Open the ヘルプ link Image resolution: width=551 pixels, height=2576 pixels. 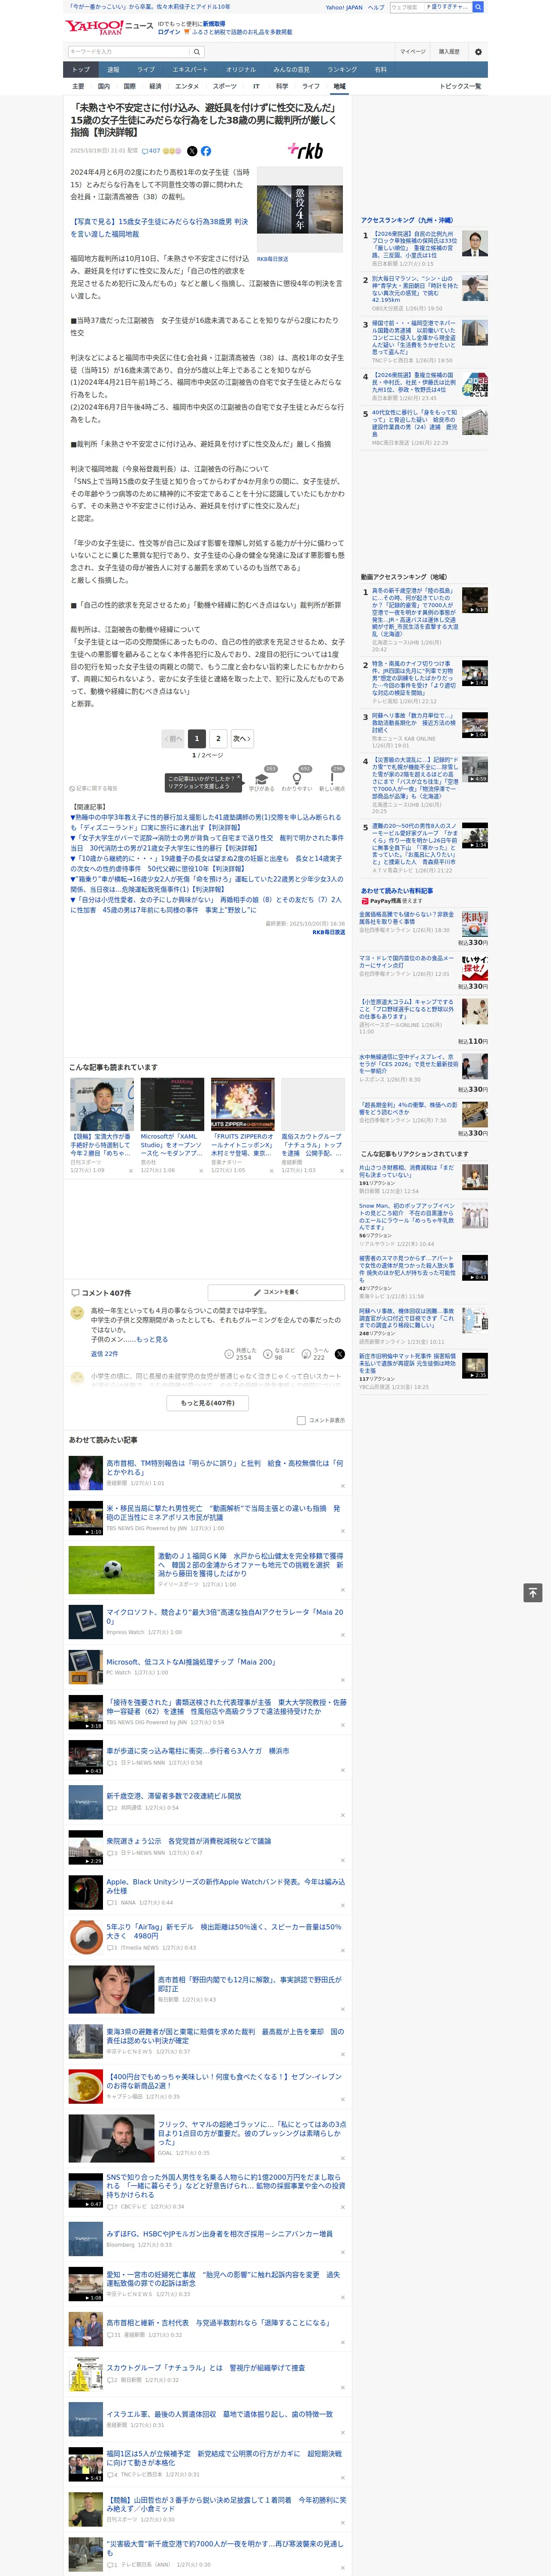tap(376, 7)
